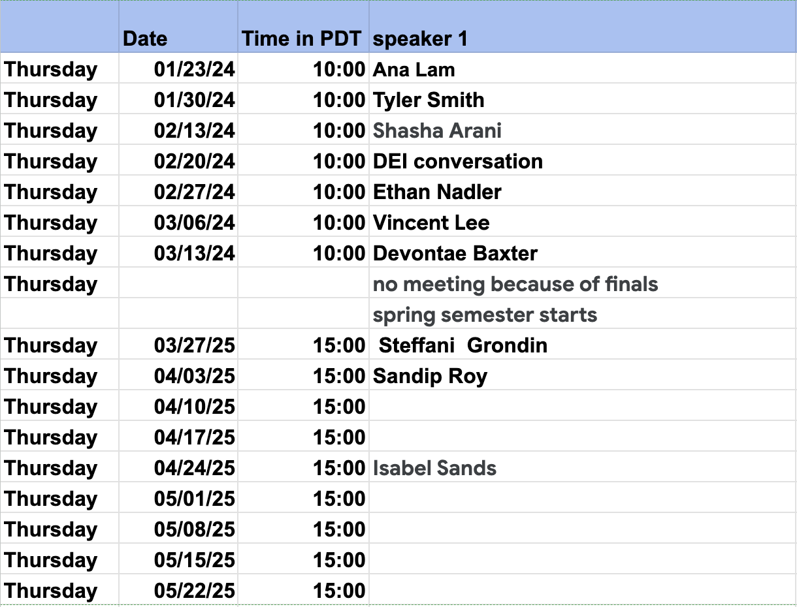Select the Time in PDT header cell
Image resolution: width=797 pixels, height=607 pixels.
[302, 39]
